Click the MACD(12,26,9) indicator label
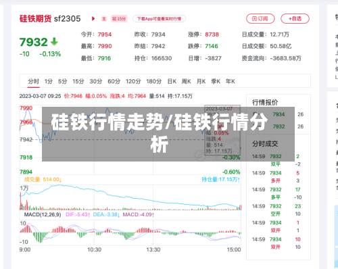 pos(43,214)
